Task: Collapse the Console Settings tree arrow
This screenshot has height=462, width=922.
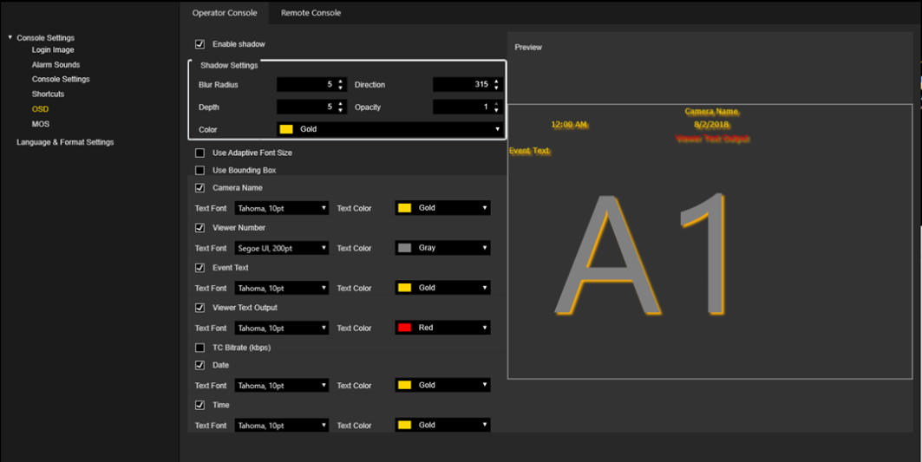Action: (10, 37)
